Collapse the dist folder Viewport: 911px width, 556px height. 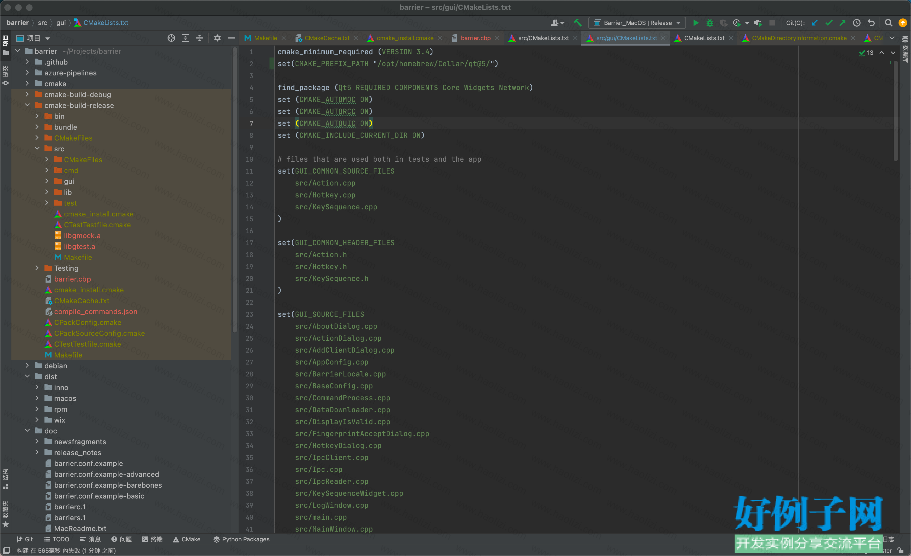click(x=27, y=376)
